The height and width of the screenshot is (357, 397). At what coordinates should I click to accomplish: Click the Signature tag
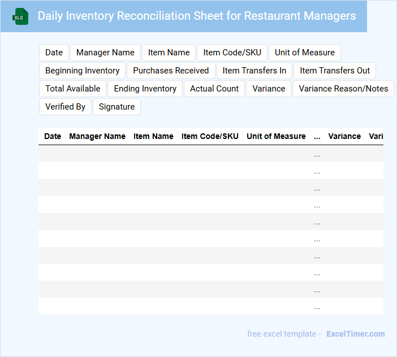coord(116,107)
